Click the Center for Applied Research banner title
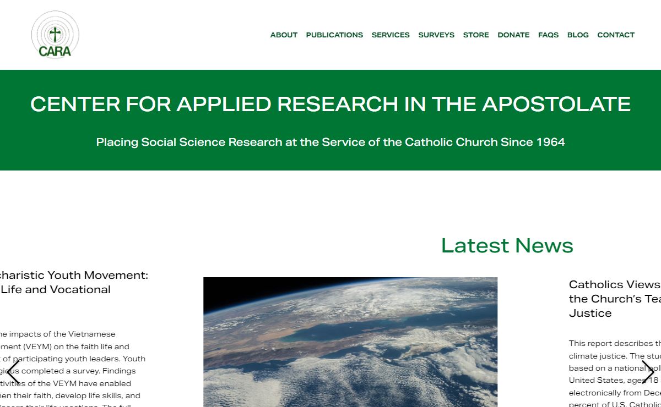This screenshot has height=407, width=661. [330, 104]
